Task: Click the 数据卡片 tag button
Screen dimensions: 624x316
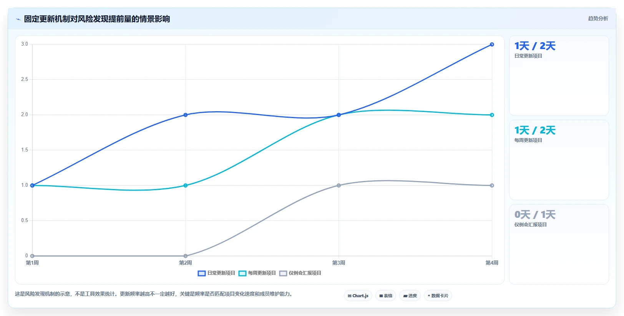Action: point(438,296)
